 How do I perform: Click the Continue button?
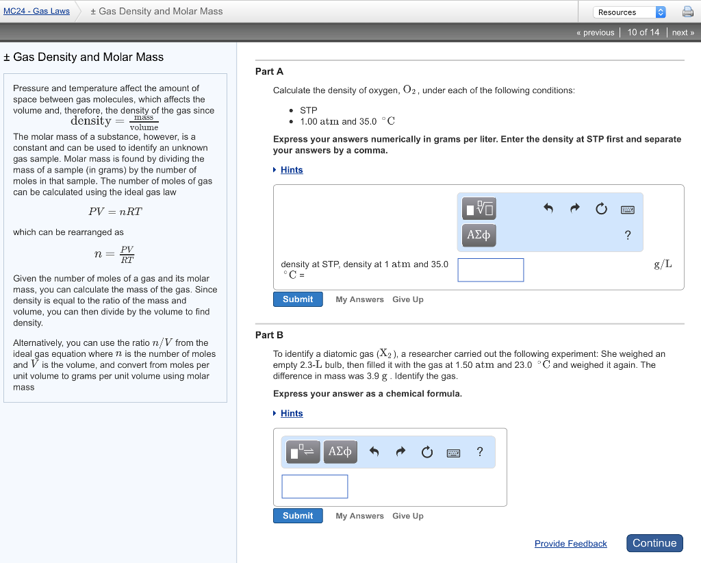coord(654,542)
